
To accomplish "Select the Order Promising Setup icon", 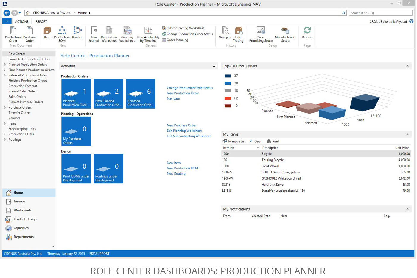I will (260, 33).
